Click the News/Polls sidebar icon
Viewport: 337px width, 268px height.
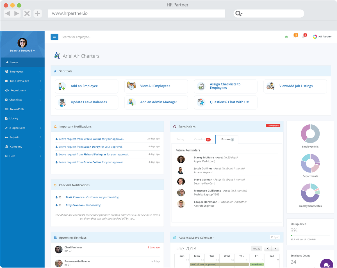pos(6,109)
